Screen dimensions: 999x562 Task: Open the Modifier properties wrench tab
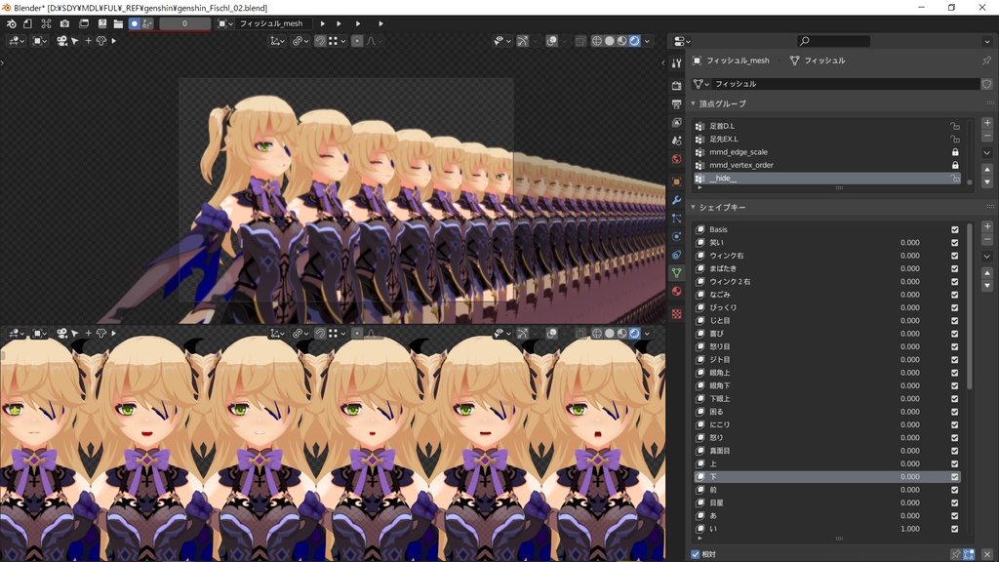pyautogui.click(x=678, y=200)
